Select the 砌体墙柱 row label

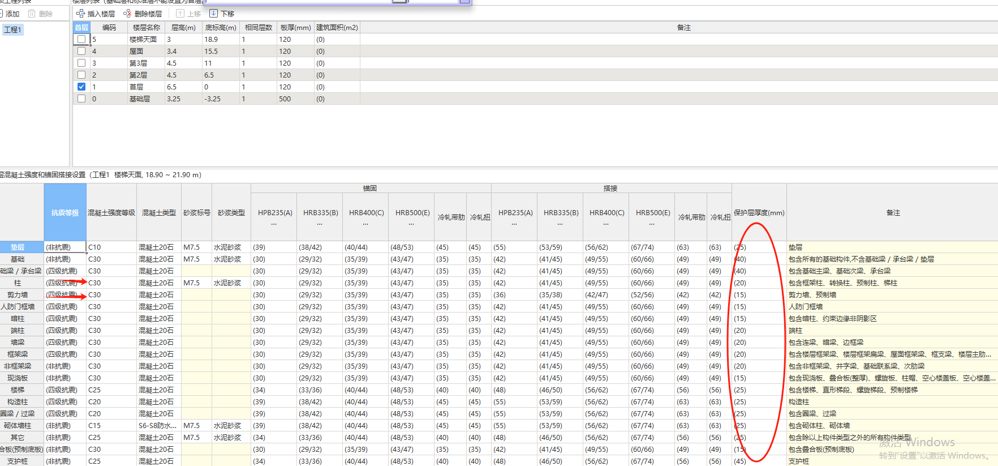pyautogui.click(x=21, y=425)
